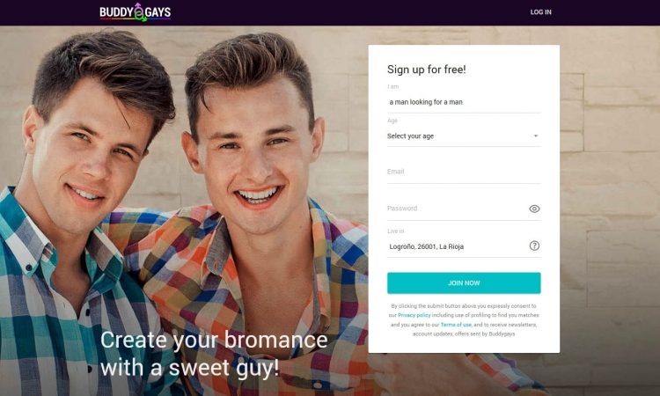Click the 'I am' field label
Viewport: 660px width, 396px height.
click(392, 87)
